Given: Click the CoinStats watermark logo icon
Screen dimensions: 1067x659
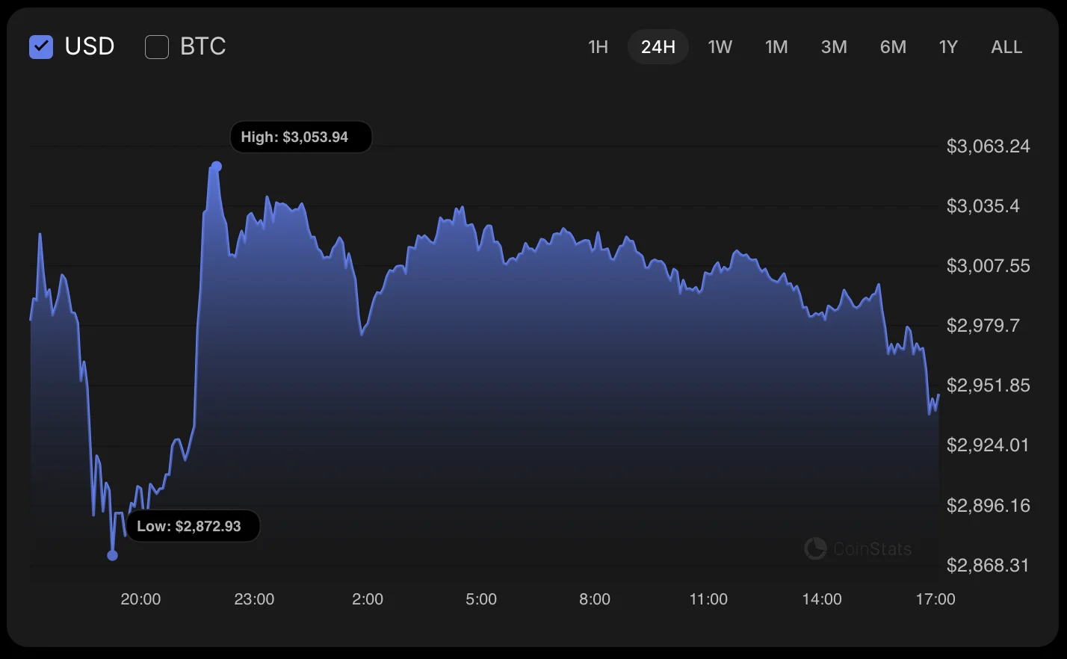Looking at the screenshot, I should click(815, 548).
